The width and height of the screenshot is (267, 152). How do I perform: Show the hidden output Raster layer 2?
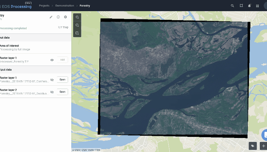52,92
